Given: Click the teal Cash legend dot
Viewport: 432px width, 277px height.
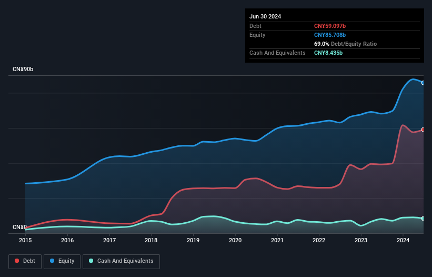Looking at the screenshot, I should (x=91, y=261).
